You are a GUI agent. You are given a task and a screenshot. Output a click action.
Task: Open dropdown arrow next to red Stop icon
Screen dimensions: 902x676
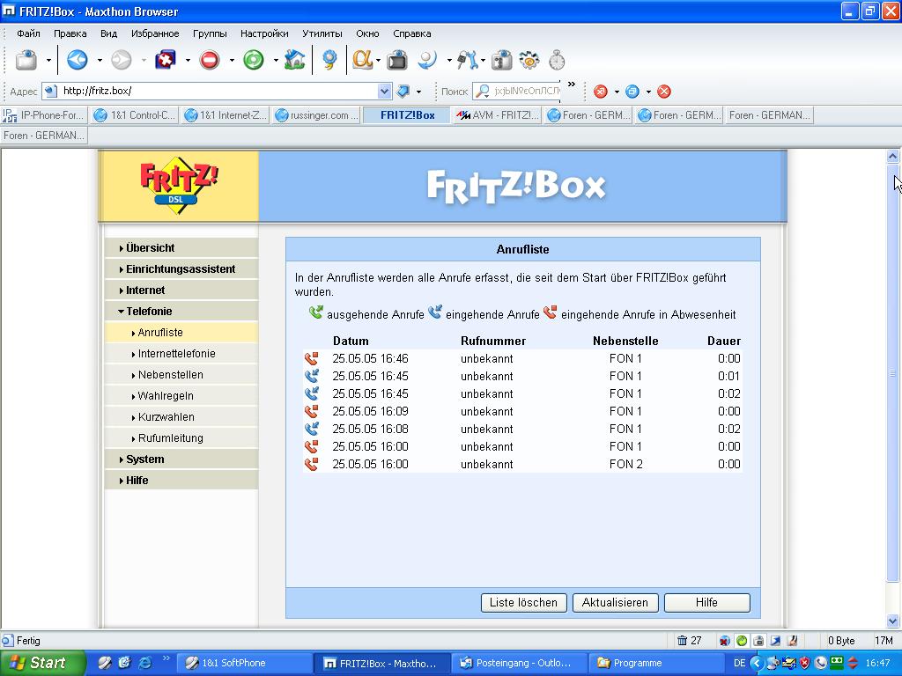[232, 60]
